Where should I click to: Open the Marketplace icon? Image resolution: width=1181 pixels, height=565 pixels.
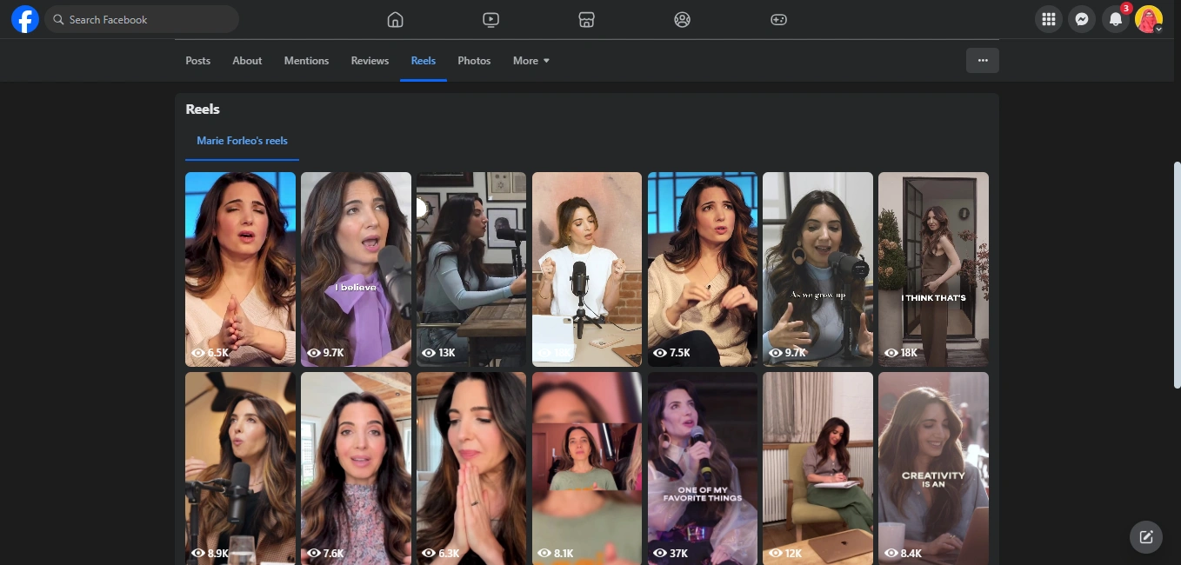[x=586, y=19]
